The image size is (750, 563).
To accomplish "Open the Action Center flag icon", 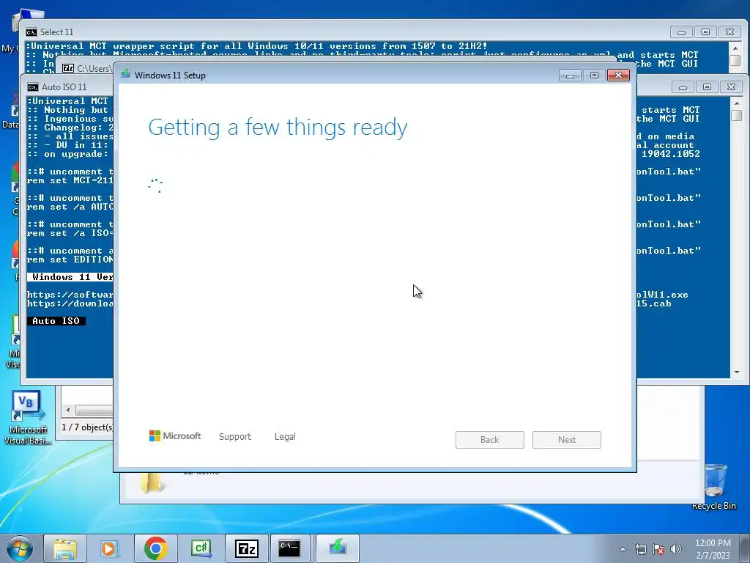I will [x=658, y=549].
